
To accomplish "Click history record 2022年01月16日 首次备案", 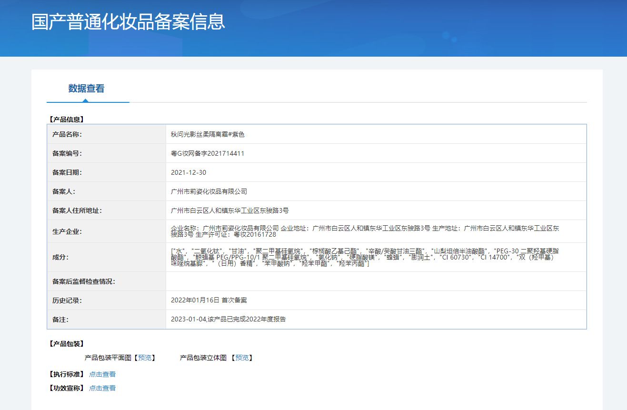I will pyautogui.click(x=209, y=300).
